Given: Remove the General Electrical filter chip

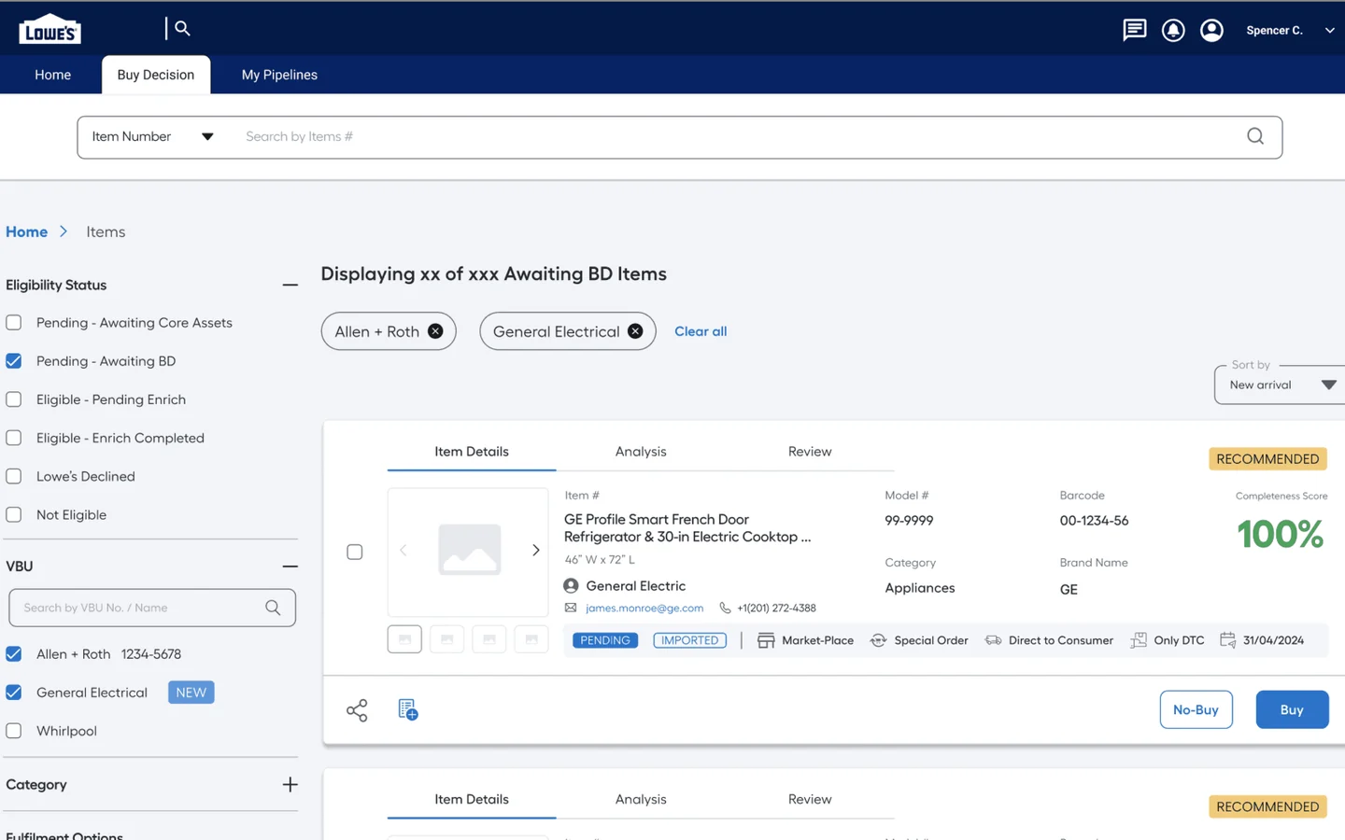Looking at the screenshot, I should click(x=635, y=331).
